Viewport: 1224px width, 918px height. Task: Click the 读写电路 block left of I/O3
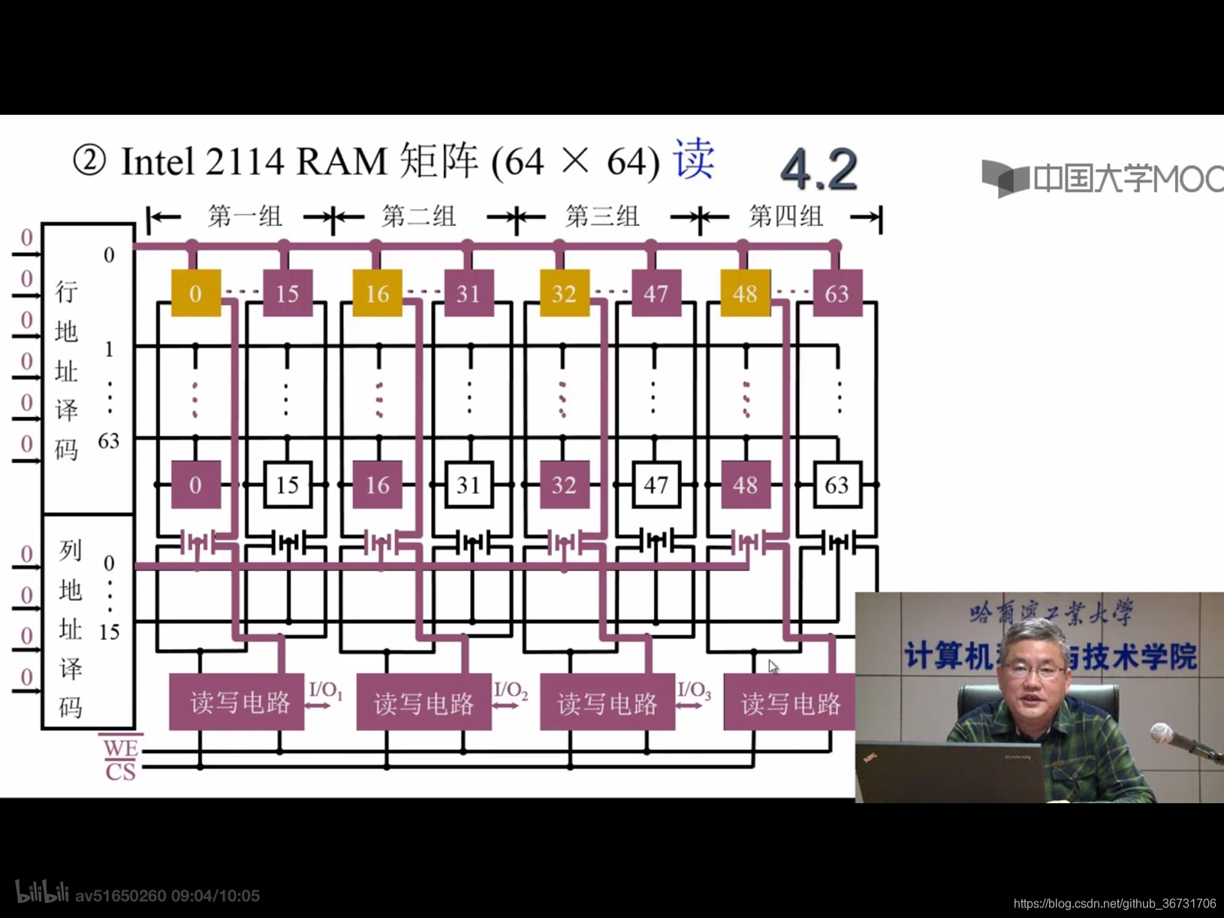(x=607, y=702)
